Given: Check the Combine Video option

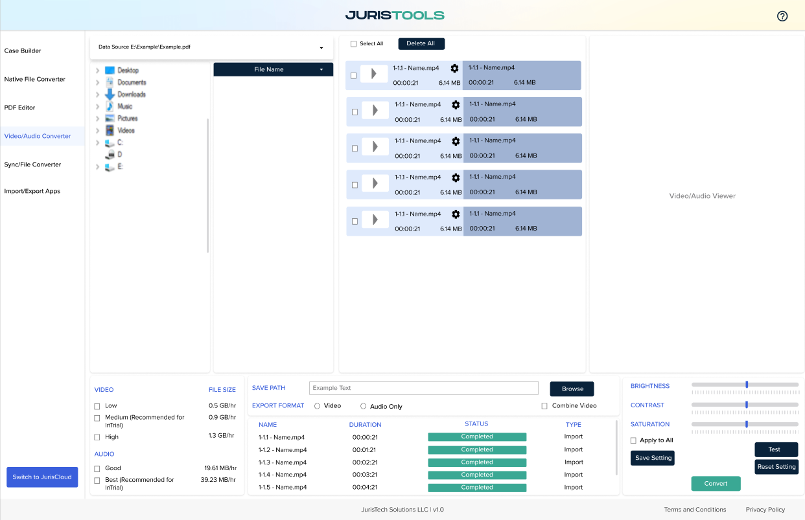Looking at the screenshot, I should pyautogui.click(x=544, y=406).
